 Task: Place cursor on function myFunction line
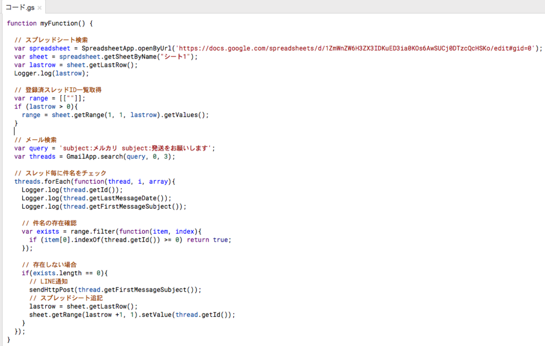tap(50, 23)
